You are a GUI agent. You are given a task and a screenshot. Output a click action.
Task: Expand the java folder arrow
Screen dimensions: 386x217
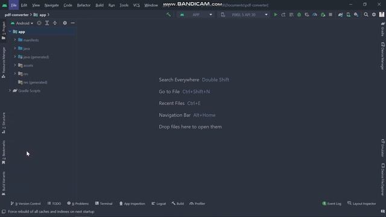(x=15, y=48)
